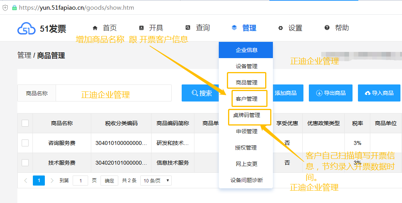Click the 设置 gear icon

point(281,28)
